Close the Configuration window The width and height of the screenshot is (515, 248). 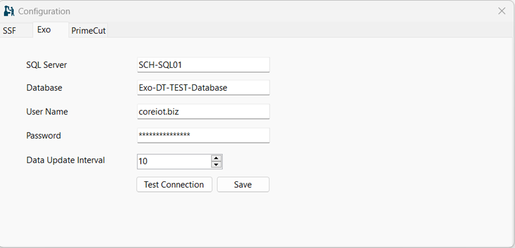coord(501,11)
